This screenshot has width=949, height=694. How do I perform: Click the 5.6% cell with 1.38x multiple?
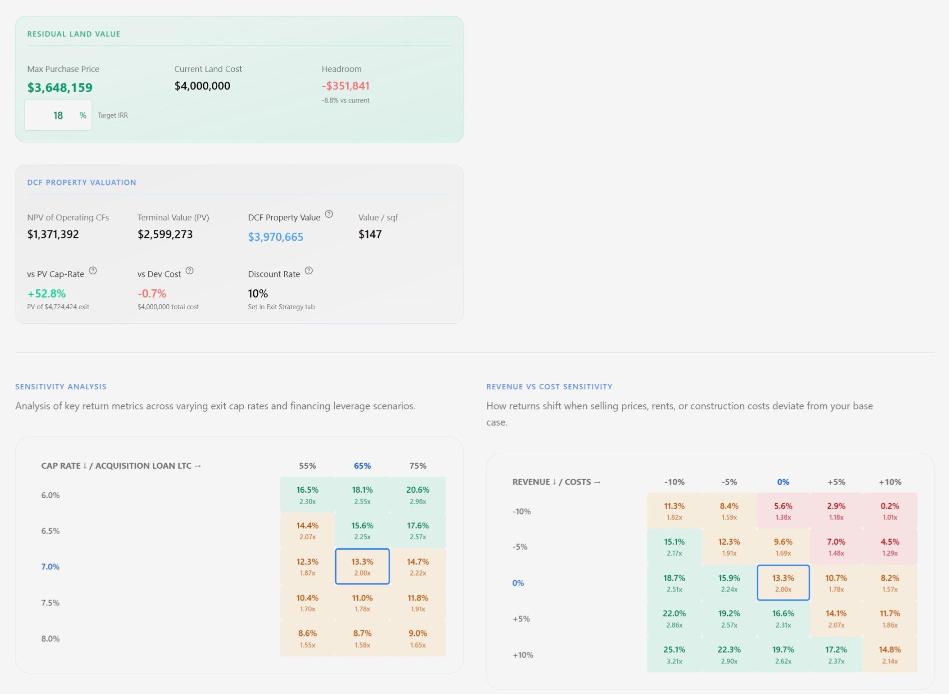pyautogui.click(x=783, y=511)
